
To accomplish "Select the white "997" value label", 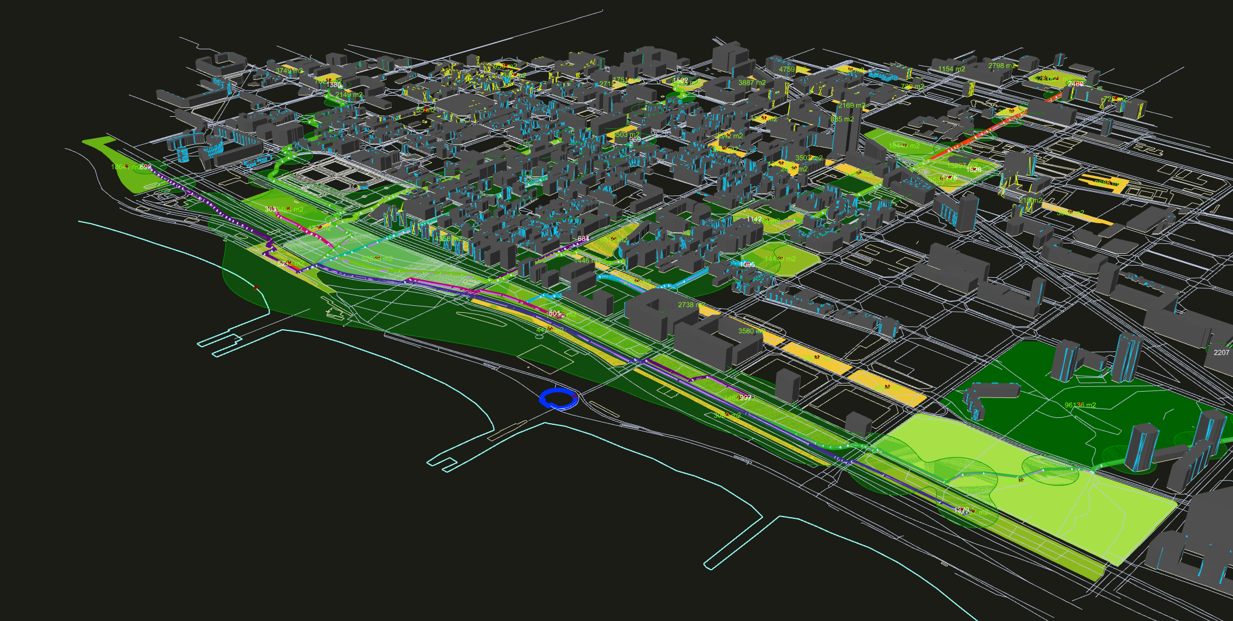I will point(745,397).
